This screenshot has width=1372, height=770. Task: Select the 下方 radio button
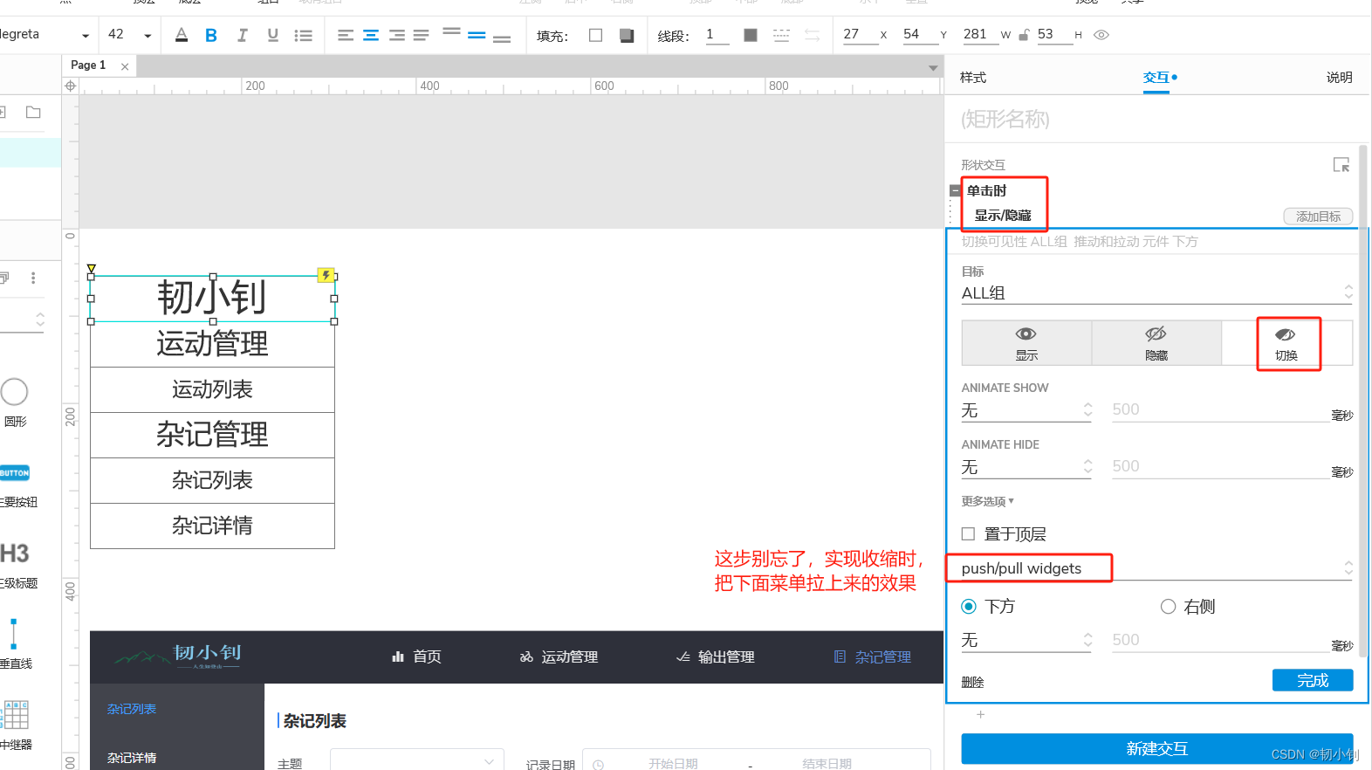[969, 606]
